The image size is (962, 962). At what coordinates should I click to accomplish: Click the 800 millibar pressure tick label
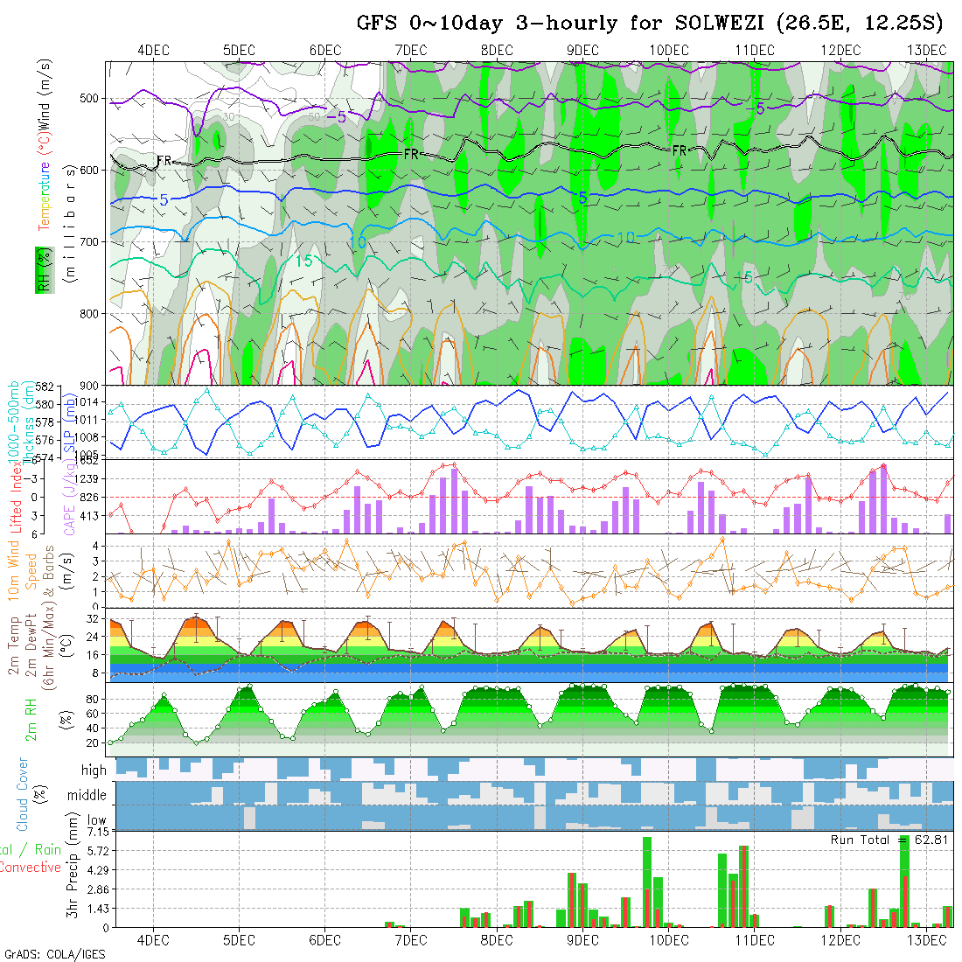click(89, 313)
